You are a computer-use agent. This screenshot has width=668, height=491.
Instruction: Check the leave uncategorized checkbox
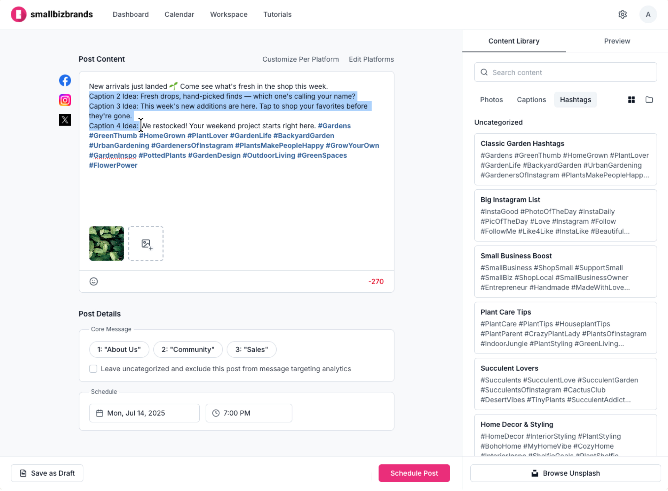[93, 369]
